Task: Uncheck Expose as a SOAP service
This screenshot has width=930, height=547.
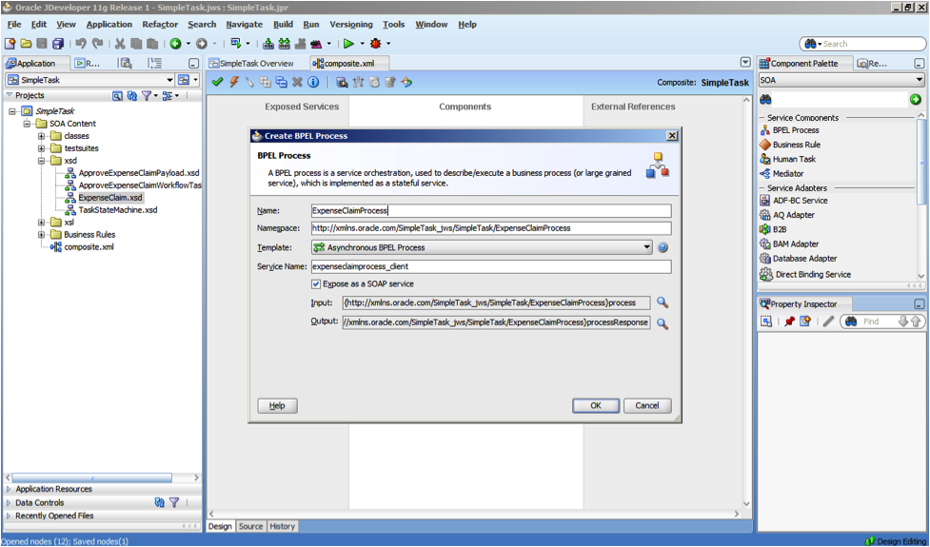Action: [x=316, y=283]
